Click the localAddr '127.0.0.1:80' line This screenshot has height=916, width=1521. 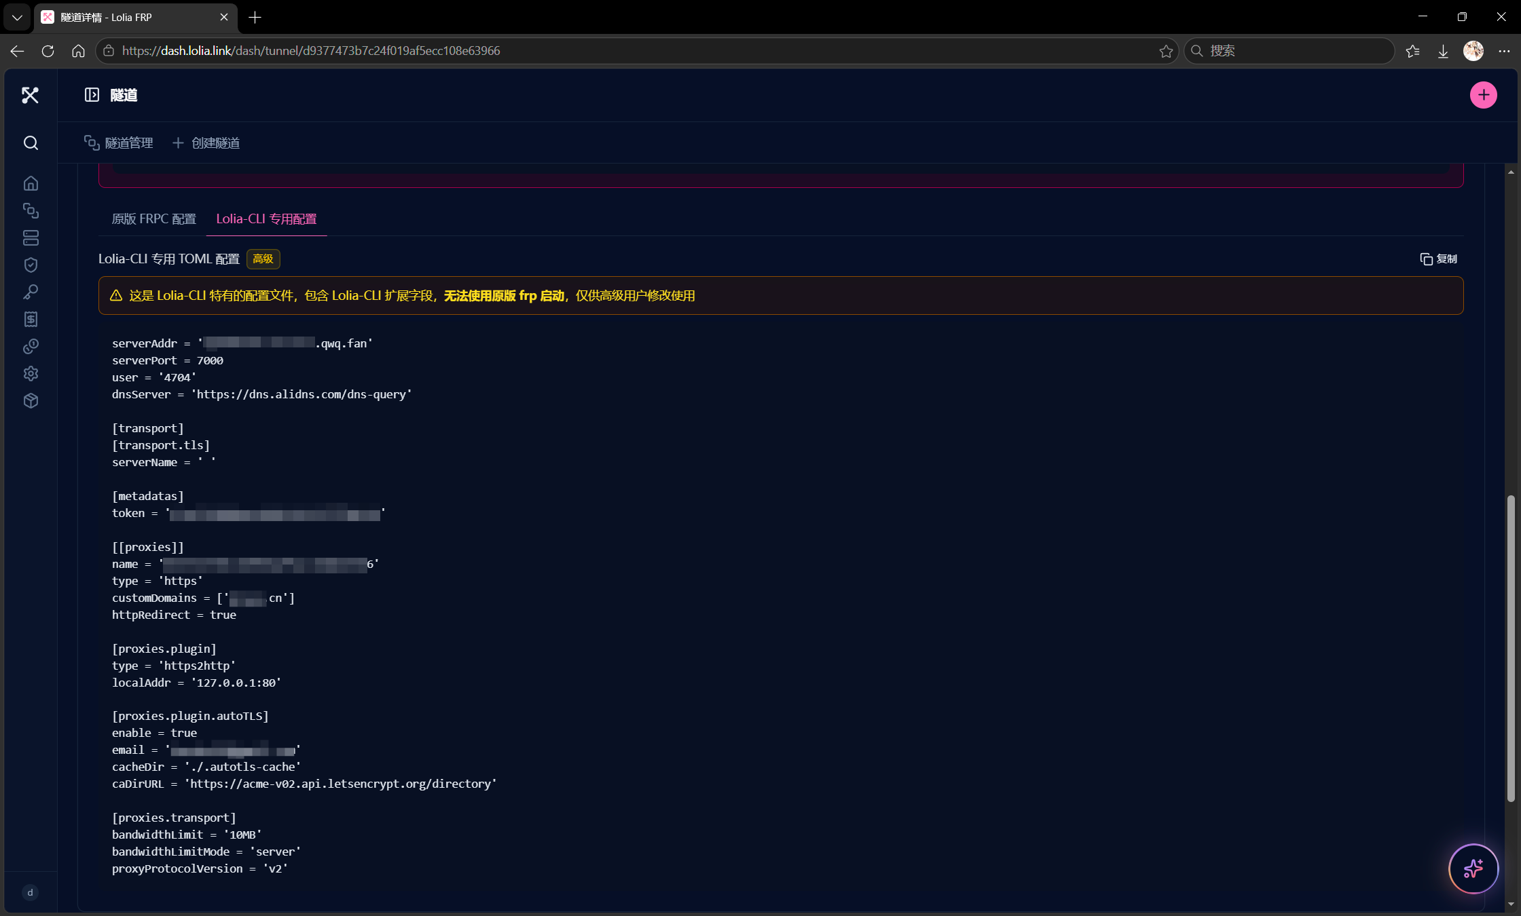pos(196,683)
